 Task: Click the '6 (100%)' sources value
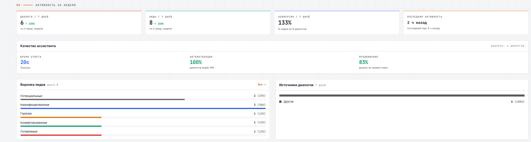(518, 102)
